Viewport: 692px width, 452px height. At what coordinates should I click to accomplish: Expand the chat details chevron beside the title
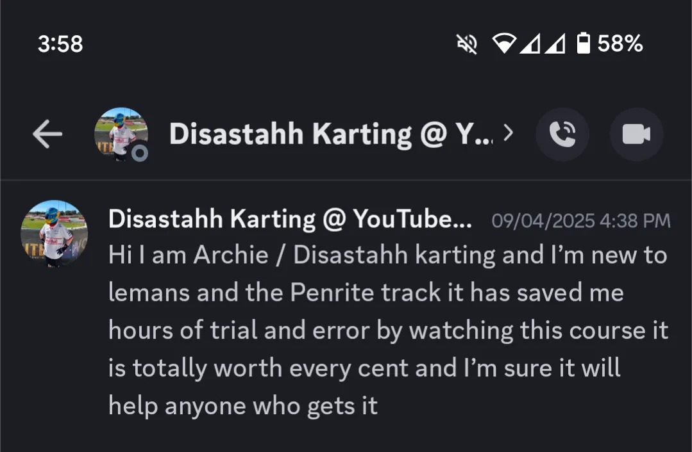click(x=509, y=134)
